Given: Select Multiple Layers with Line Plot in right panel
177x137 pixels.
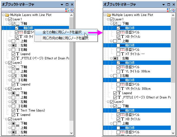Looking at the screenshot, I should point(133,15).
